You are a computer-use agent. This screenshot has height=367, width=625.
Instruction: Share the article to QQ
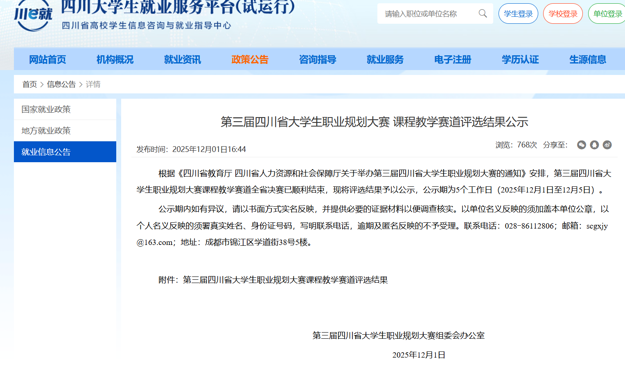pyautogui.click(x=594, y=145)
